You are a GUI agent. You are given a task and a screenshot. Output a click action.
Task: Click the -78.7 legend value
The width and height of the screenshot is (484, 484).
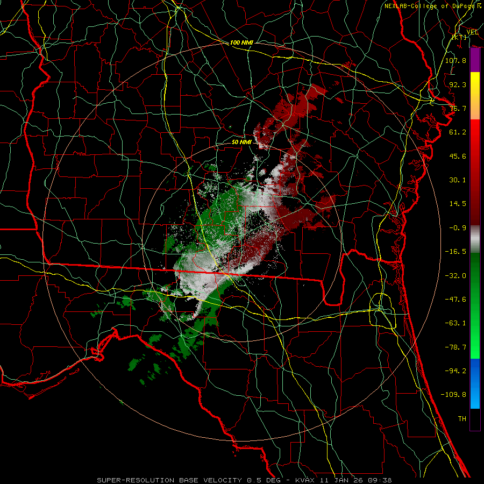455,347
